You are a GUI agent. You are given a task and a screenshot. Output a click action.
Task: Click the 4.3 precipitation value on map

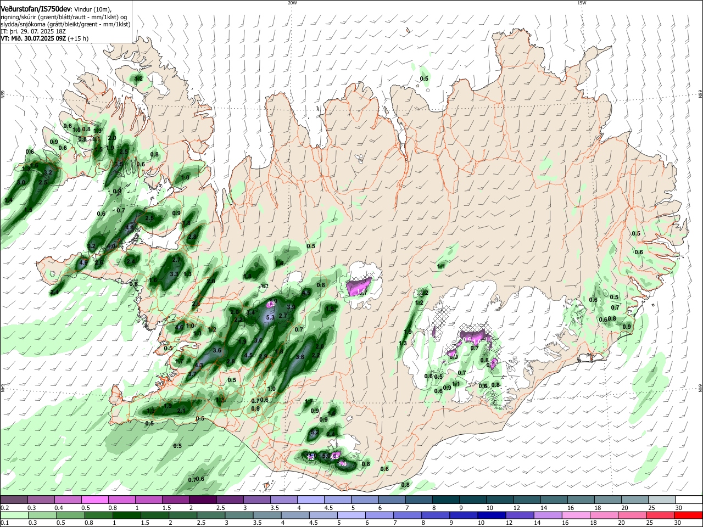pyautogui.click(x=199, y=365)
